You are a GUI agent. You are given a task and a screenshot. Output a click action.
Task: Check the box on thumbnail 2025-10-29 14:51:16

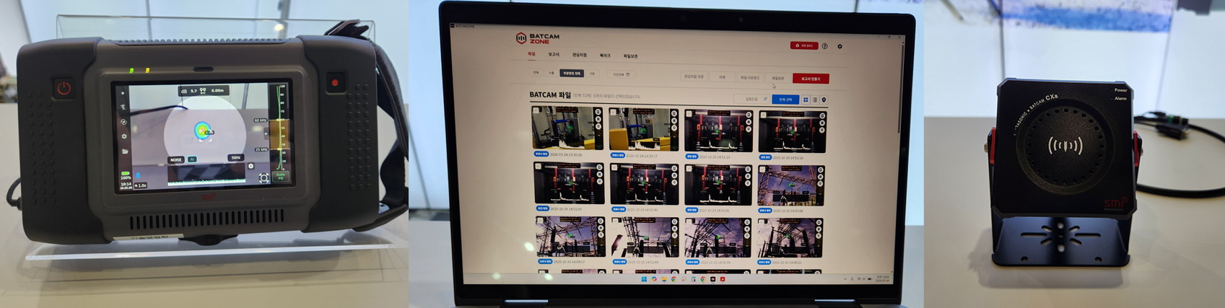coord(763,115)
